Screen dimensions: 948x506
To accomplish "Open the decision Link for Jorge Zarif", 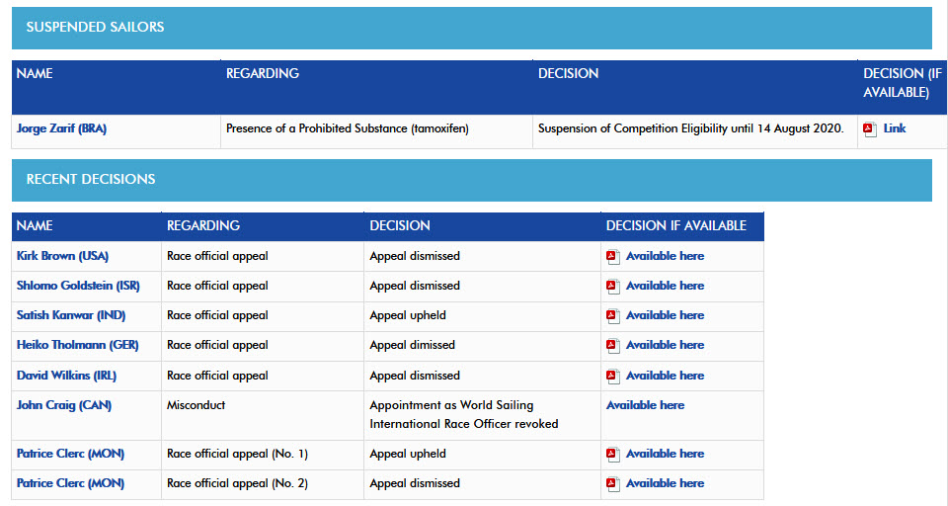I will (895, 128).
